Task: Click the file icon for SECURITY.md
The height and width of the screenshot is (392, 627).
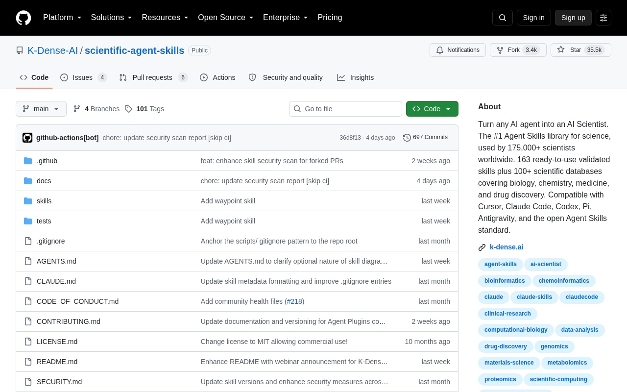Action: 28,382
